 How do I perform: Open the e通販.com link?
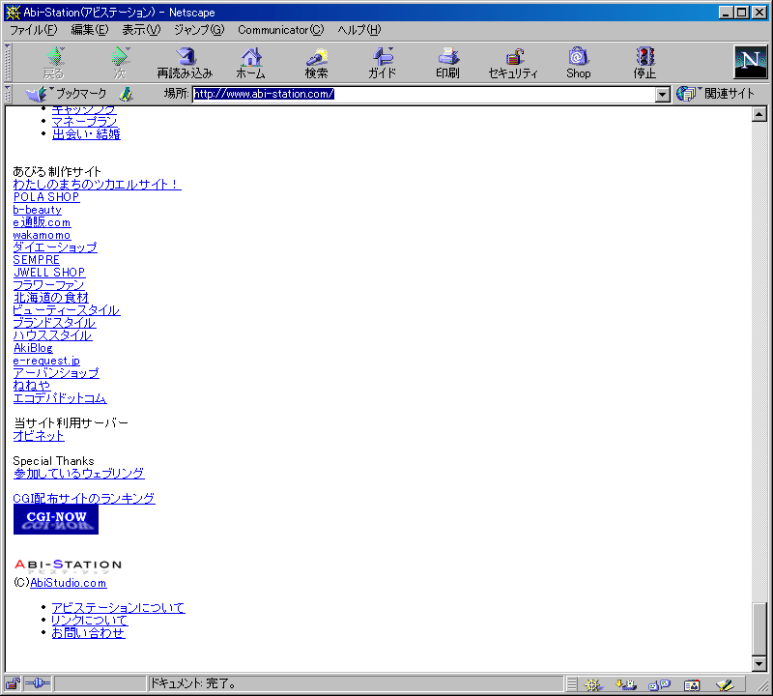(42, 222)
